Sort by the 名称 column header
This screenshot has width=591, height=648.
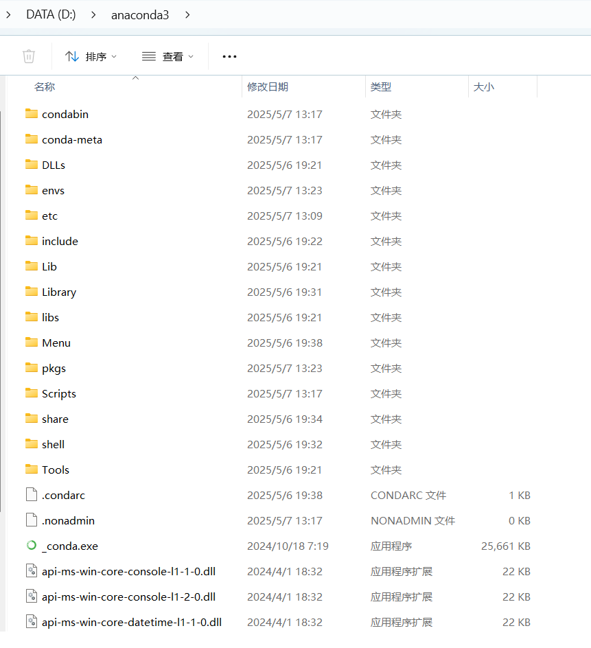(45, 86)
